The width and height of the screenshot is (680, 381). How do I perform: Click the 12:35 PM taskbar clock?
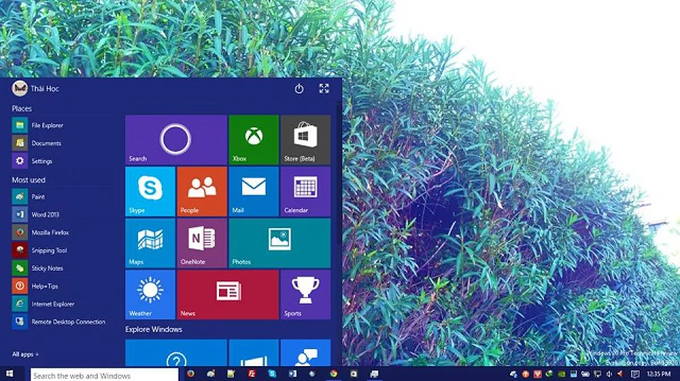(x=659, y=374)
